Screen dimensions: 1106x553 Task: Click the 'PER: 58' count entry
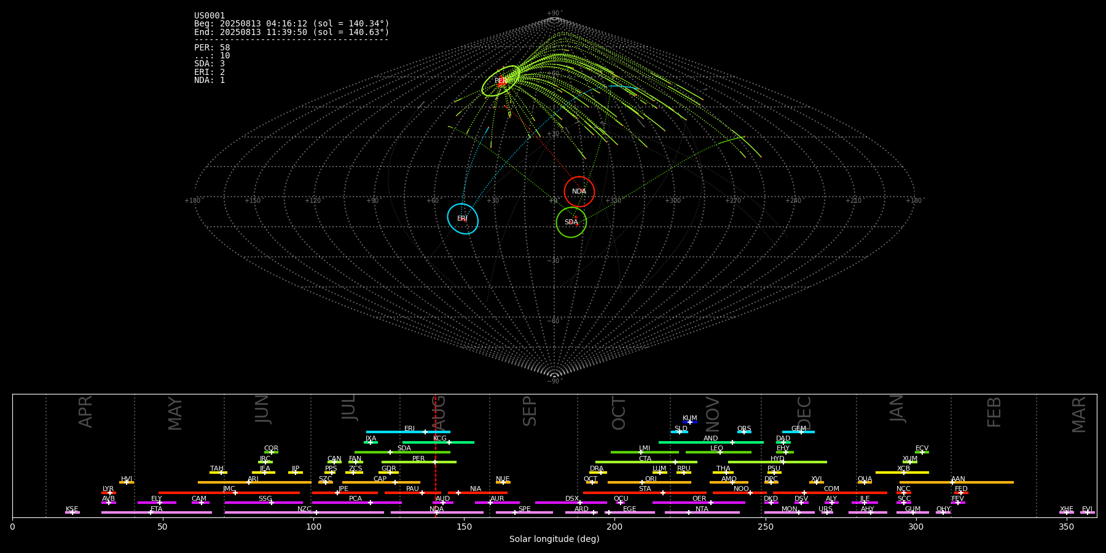pyautogui.click(x=212, y=48)
